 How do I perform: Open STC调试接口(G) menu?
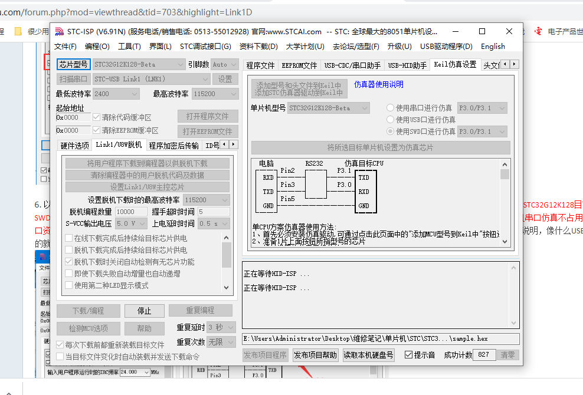point(205,47)
